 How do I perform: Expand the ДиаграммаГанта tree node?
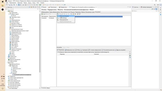pos(9,64)
